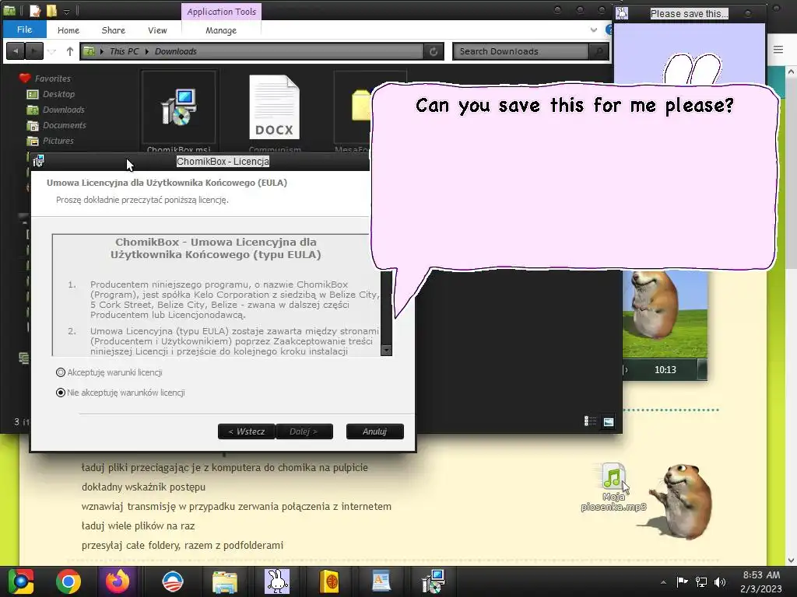Click the bunny app title bar icon

click(622, 13)
